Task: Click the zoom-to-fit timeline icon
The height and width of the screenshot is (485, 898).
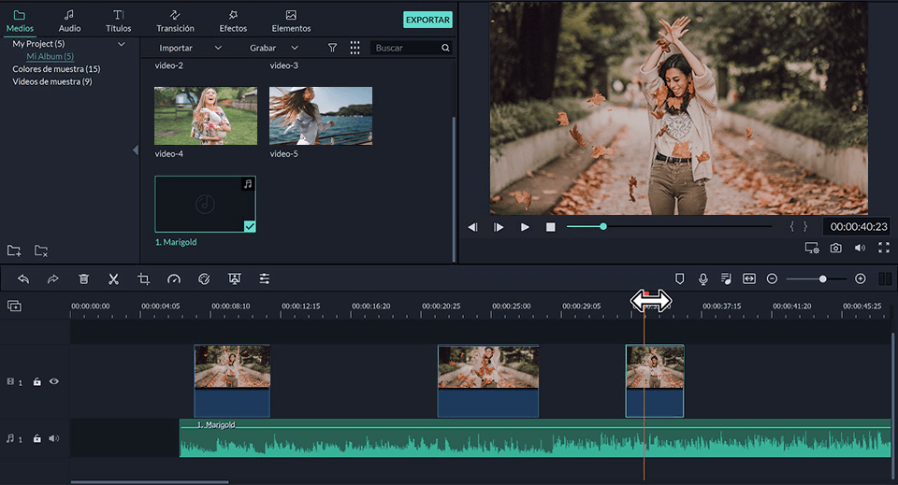Action: pos(749,279)
